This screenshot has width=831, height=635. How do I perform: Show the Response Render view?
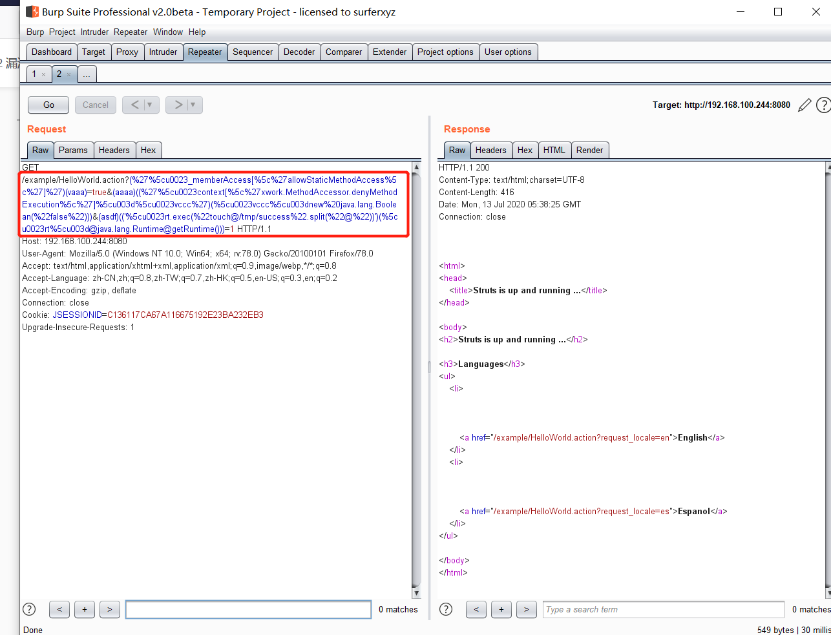pos(590,151)
